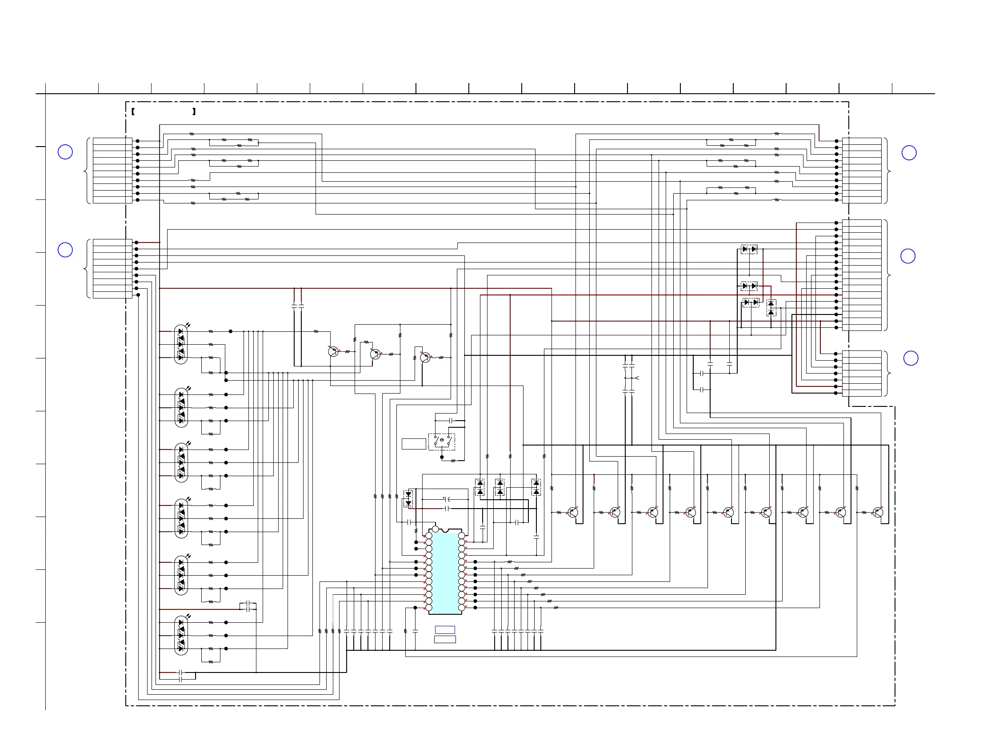Click the top-left connector pin block

[112, 171]
